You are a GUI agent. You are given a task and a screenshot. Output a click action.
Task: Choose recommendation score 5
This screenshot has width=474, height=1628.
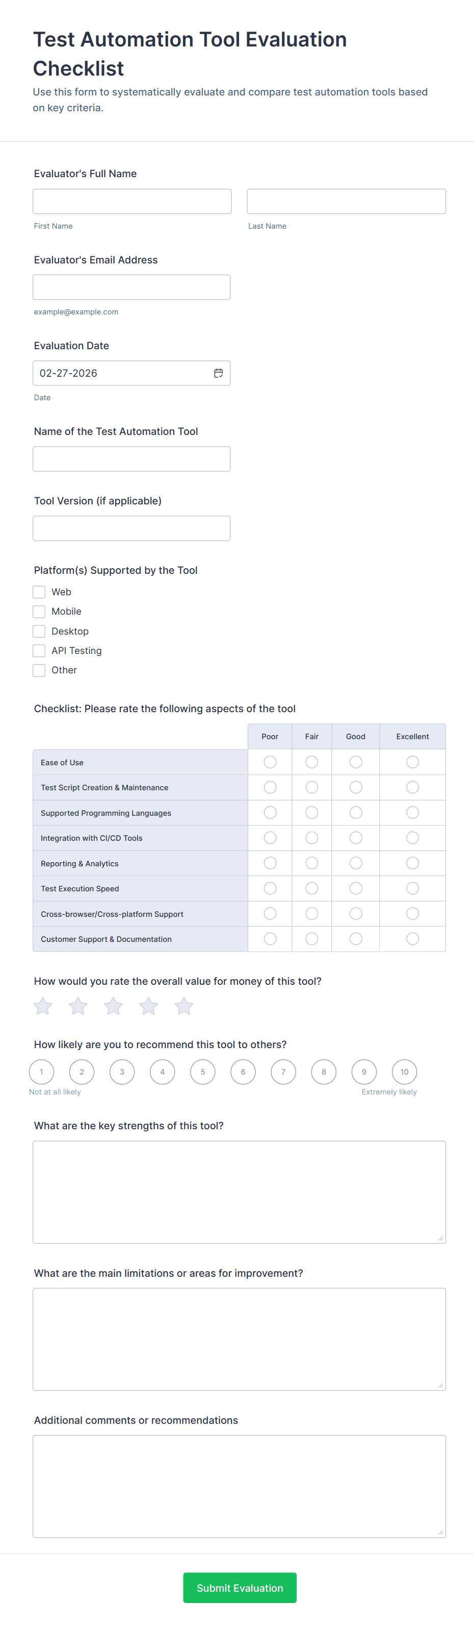click(203, 1072)
